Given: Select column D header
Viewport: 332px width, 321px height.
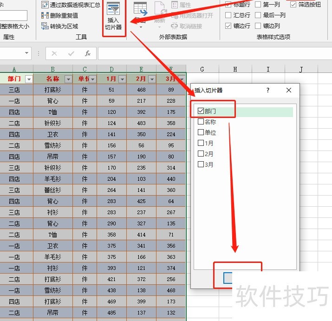Looking at the screenshot, I should coord(111,69).
